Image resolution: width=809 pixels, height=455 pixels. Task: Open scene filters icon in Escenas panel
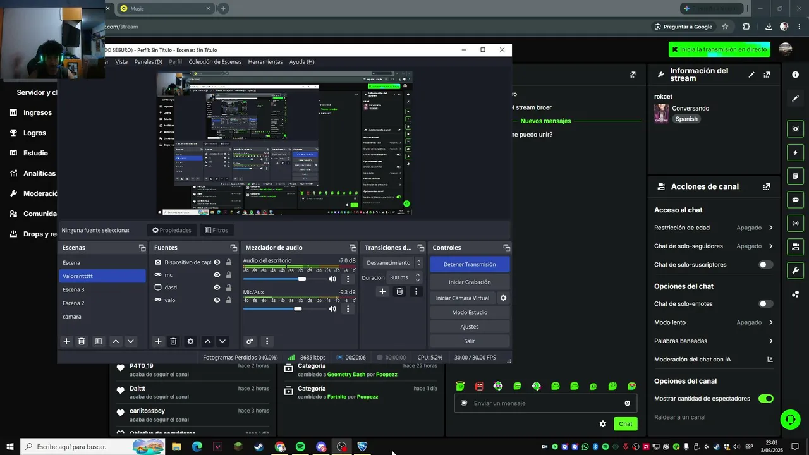point(99,341)
